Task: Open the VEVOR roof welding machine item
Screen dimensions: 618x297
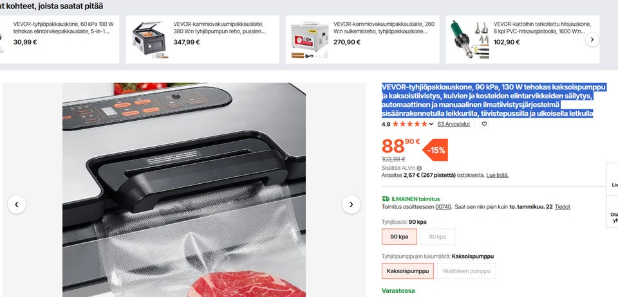Action: point(523,39)
